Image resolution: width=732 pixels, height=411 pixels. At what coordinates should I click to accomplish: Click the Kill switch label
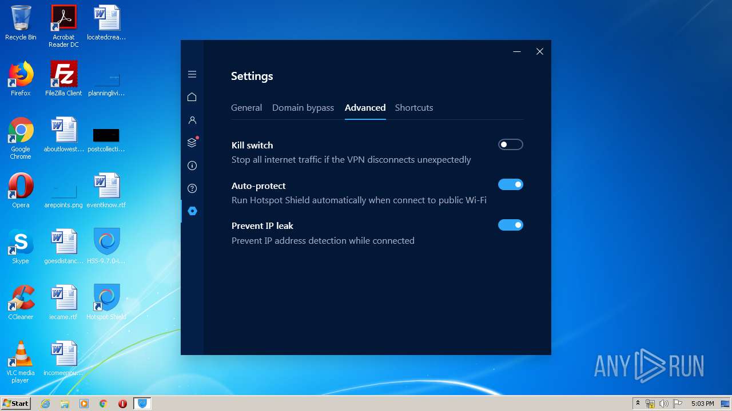(252, 145)
